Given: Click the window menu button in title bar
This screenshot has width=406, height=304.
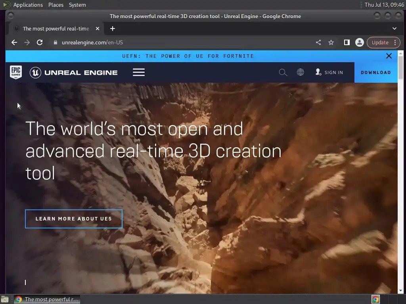Looking at the screenshot, I should click(11, 16).
